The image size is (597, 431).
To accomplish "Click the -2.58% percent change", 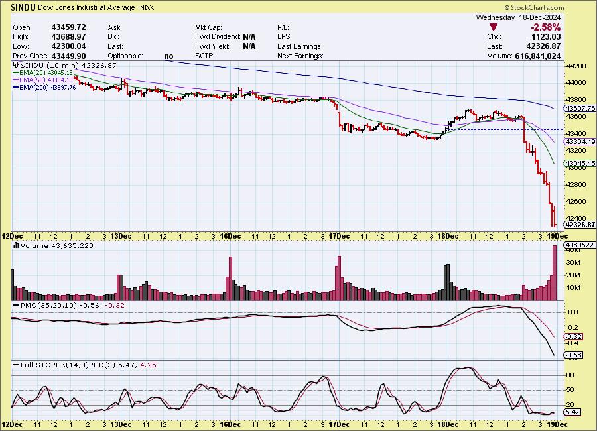I will tap(546, 27).
